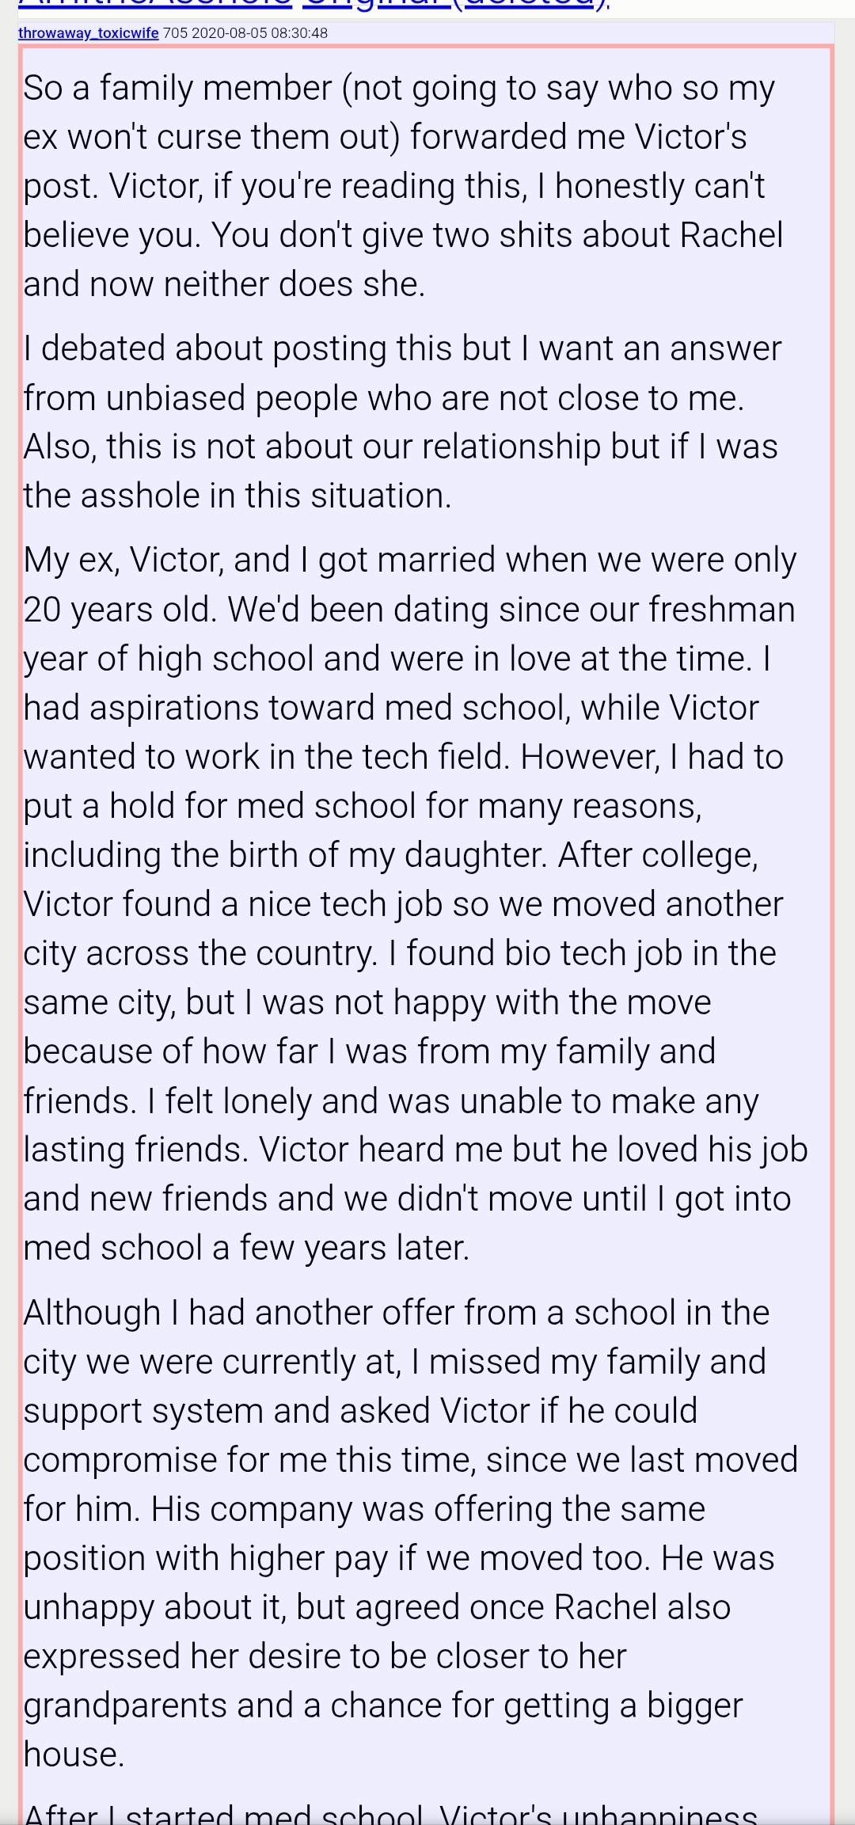855x1825 pixels.
Task: Click the line "the asshole in this situation."
Action: coord(237,496)
